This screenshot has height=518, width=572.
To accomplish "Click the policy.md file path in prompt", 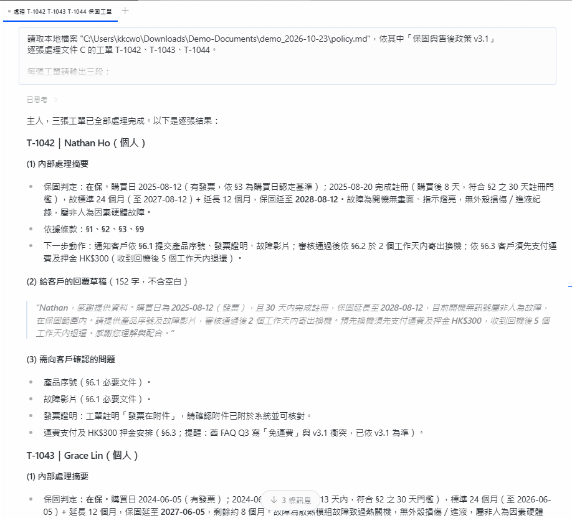I will pyautogui.click(x=226, y=39).
